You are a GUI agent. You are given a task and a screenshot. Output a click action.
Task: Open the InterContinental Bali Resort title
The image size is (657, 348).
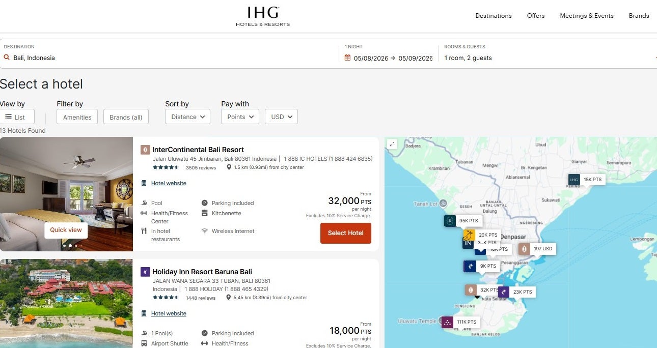click(198, 150)
